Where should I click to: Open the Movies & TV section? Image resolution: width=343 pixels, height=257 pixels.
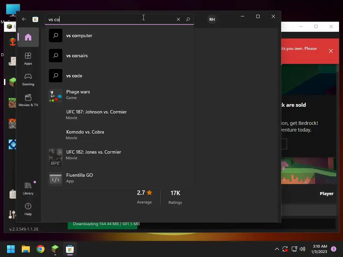pos(28,100)
